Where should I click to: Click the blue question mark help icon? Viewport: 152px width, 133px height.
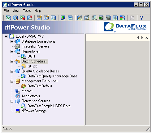141,18
